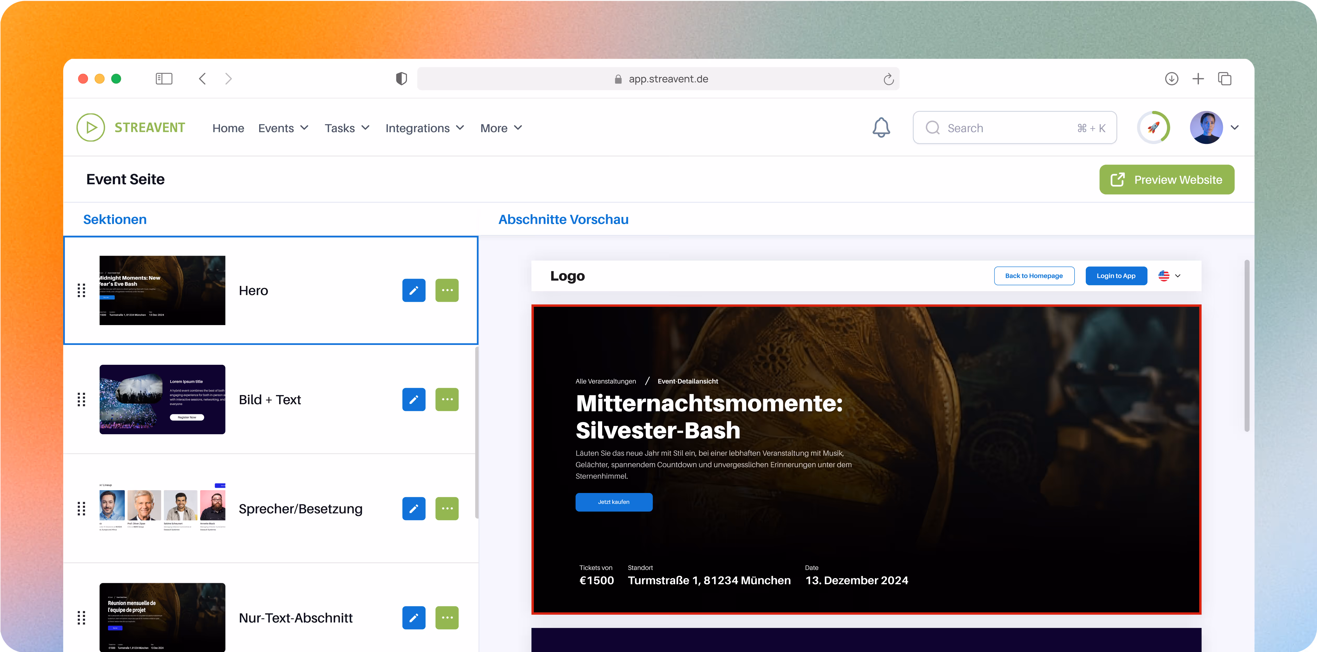Expand the More menu
1317x652 pixels.
(501, 128)
